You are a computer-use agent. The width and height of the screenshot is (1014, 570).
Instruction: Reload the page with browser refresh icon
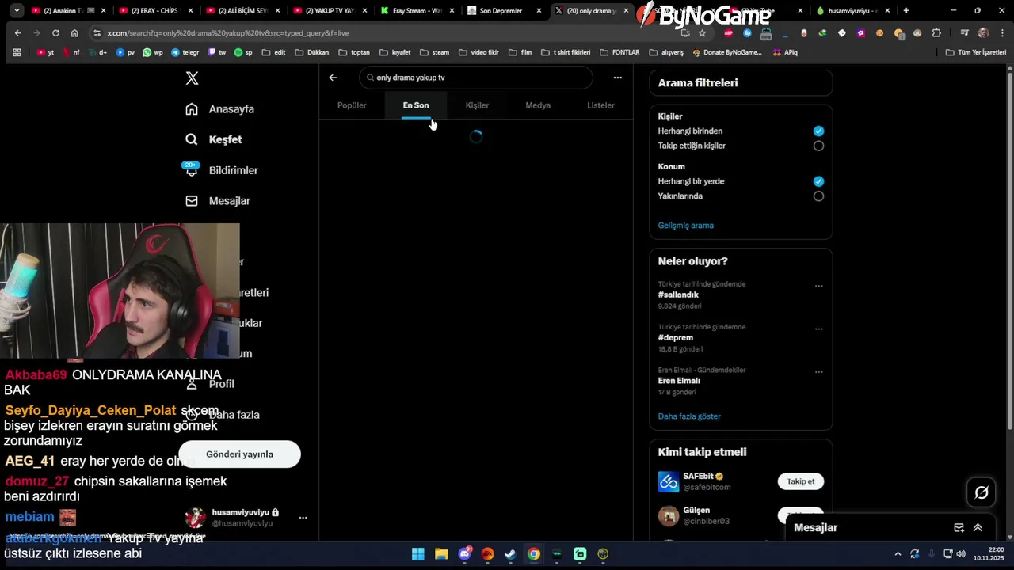[x=55, y=33]
